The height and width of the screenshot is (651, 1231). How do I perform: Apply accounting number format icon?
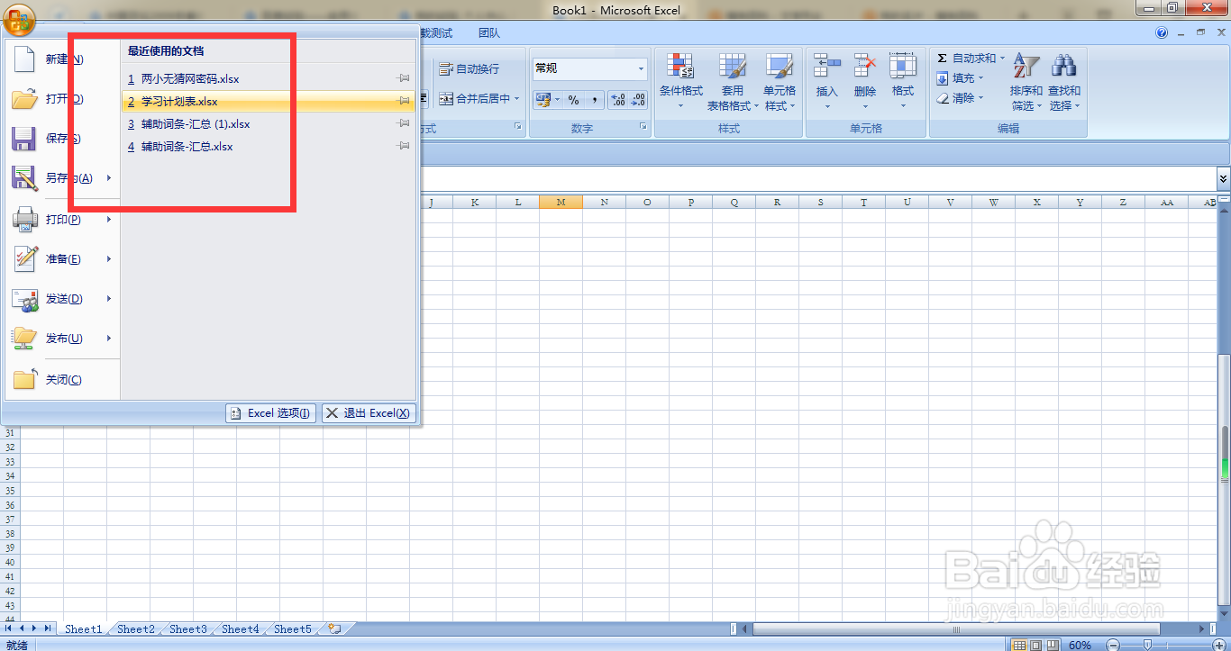(543, 100)
